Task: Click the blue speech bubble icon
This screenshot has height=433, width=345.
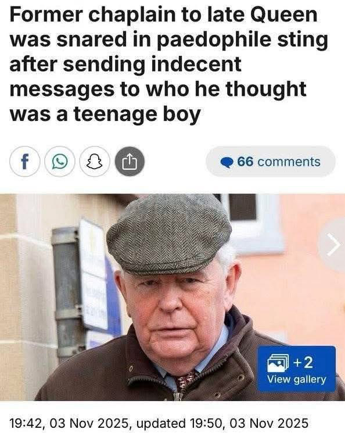Action: pyautogui.click(x=227, y=162)
